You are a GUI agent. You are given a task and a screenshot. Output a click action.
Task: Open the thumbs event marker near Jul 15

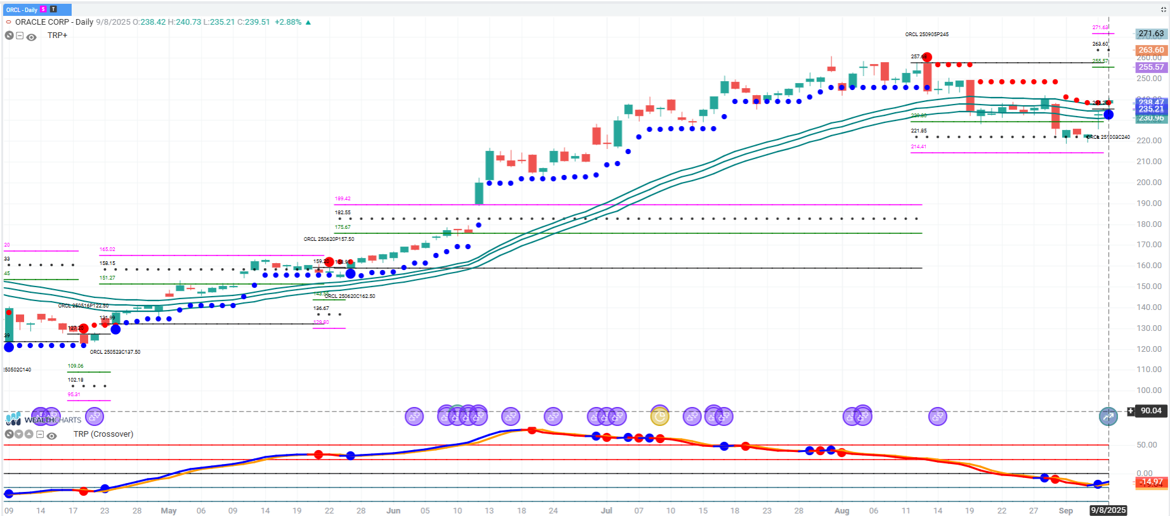(692, 416)
